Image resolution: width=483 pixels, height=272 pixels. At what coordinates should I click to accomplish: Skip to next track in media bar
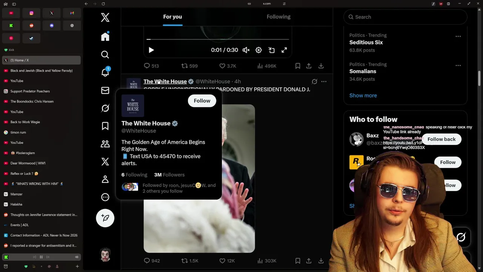[48, 257]
